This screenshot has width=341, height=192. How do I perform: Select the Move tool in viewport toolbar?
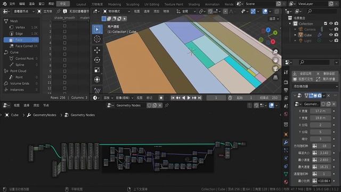click(97, 50)
